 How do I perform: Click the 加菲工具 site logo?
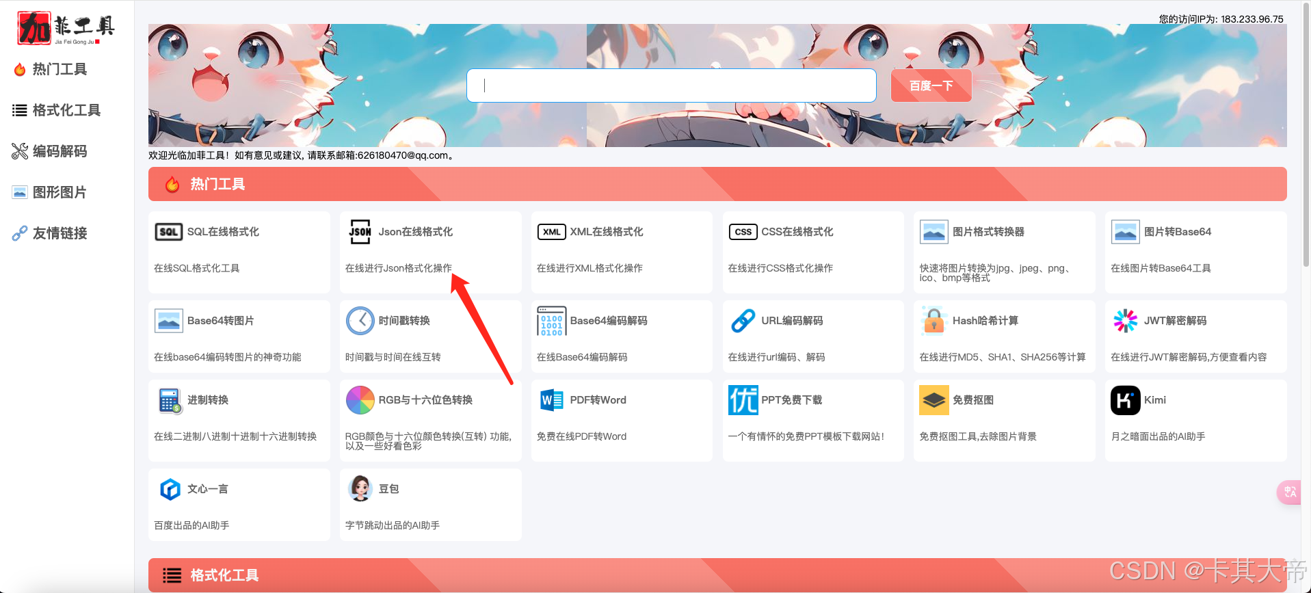click(66, 28)
